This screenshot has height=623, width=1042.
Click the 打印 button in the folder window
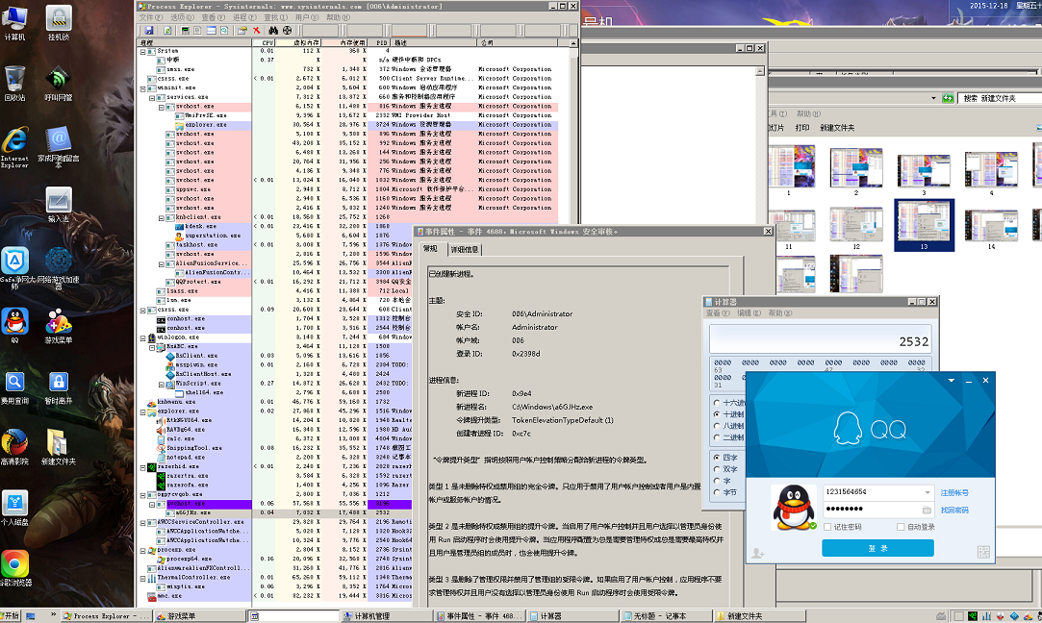click(802, 128)
